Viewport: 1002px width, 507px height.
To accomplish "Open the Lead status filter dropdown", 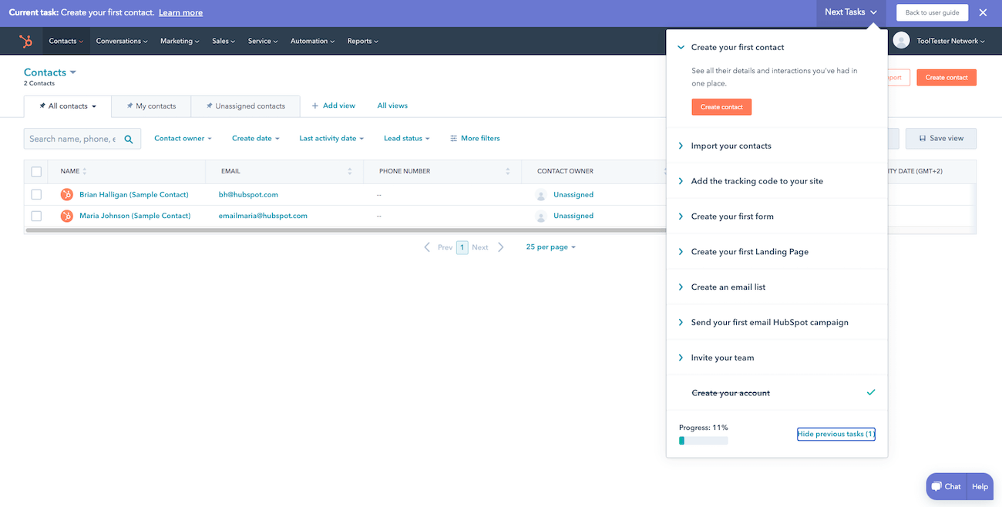I will [407, 139].
